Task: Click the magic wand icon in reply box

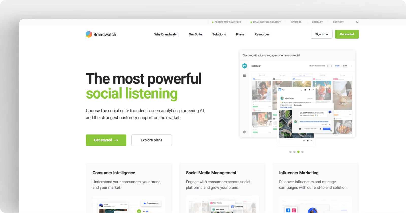Action: [x=329, y=124]
